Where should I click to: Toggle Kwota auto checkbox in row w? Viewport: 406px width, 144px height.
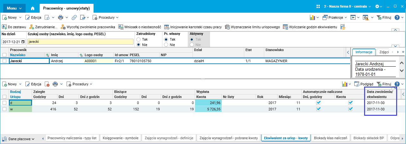point(350,109)
